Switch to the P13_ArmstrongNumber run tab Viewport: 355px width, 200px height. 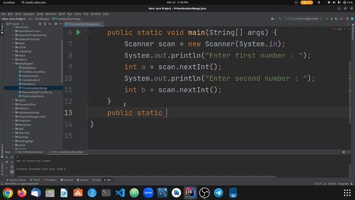[68, 152]
